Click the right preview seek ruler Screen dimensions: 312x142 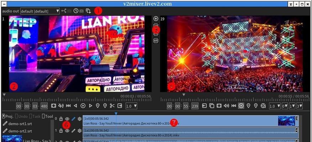click(x=235, y=100)
